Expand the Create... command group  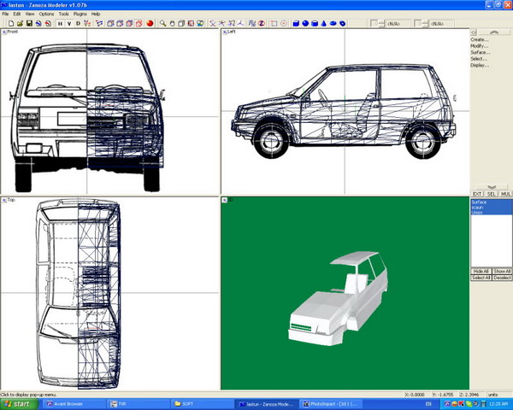click(480, 39)
